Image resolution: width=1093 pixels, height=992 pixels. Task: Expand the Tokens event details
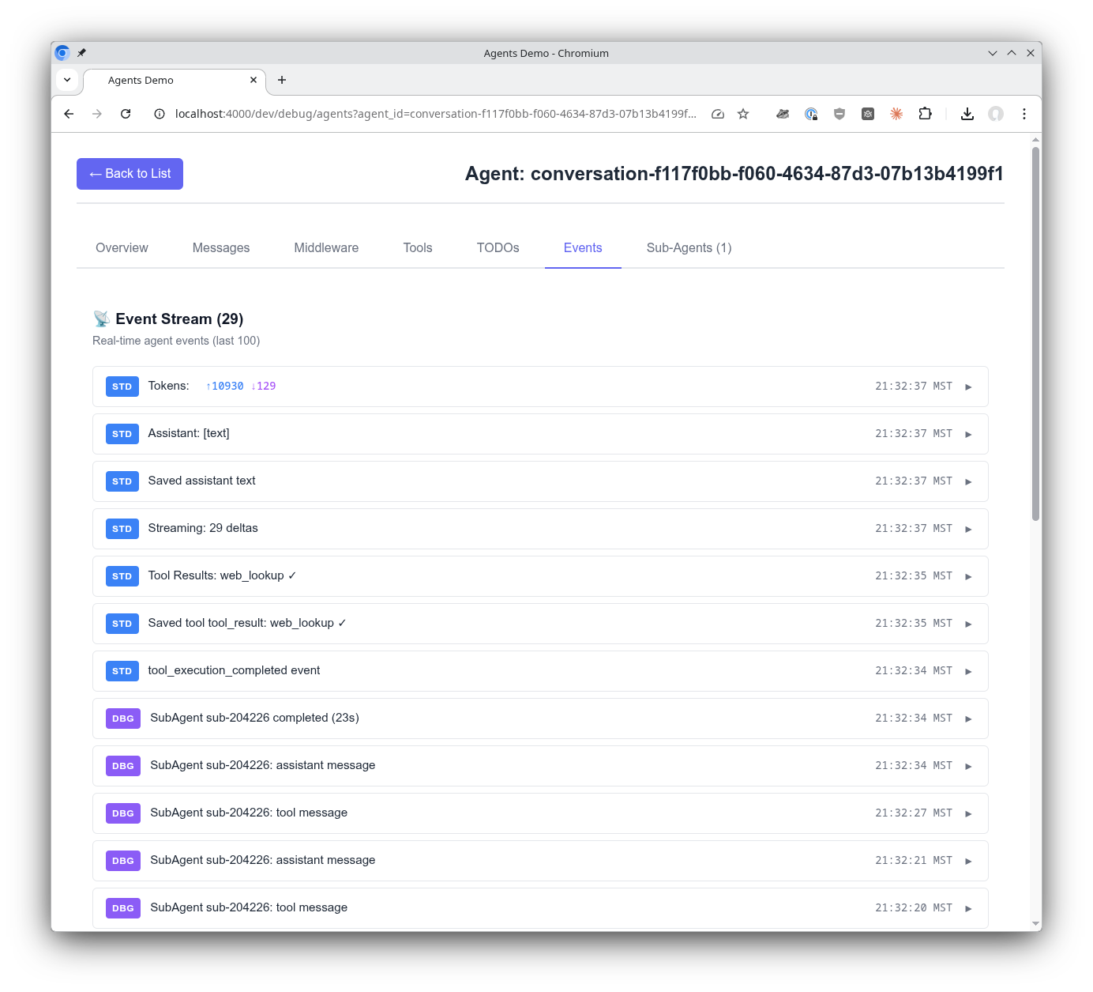click(969, 387)
